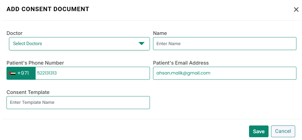Focus the Enter Name input field

pos(225,44)
